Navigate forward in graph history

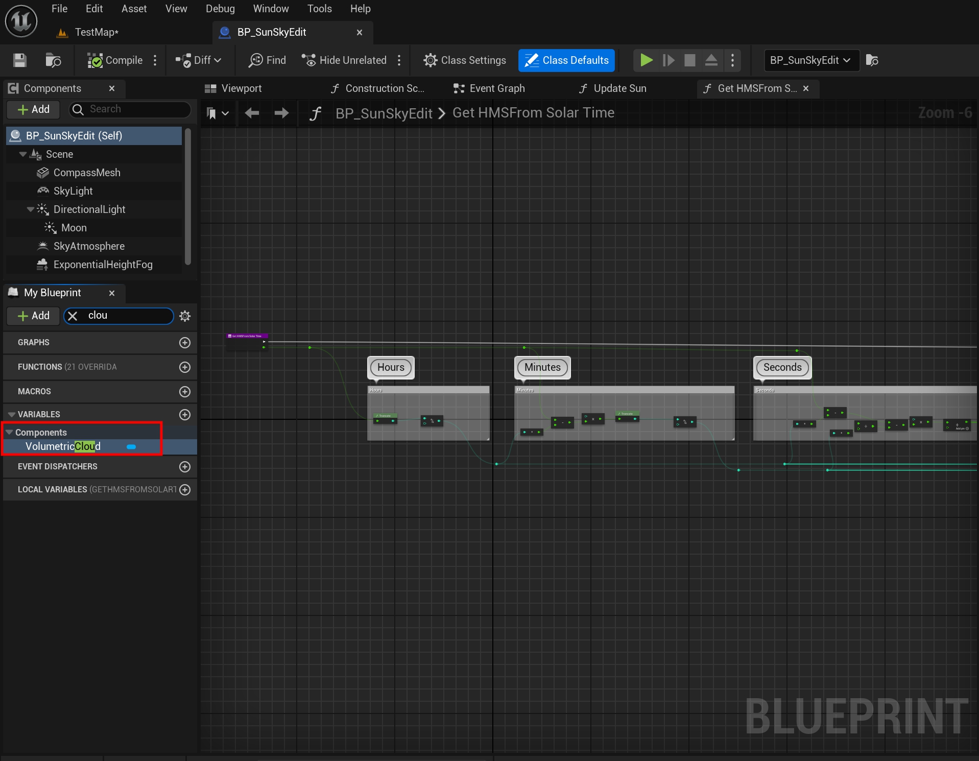pyautogui.click(x=281, y=113)
